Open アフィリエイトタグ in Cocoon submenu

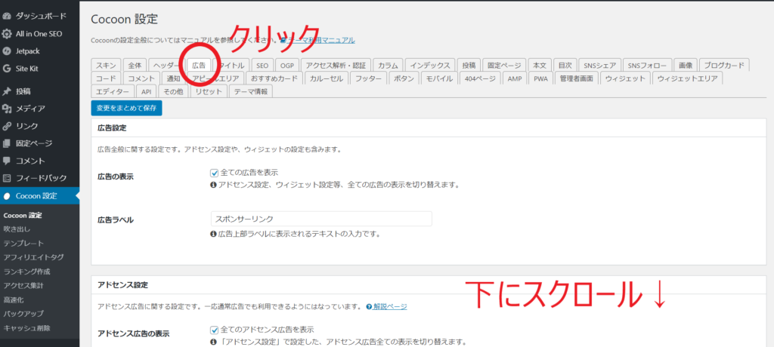[33, 257]
